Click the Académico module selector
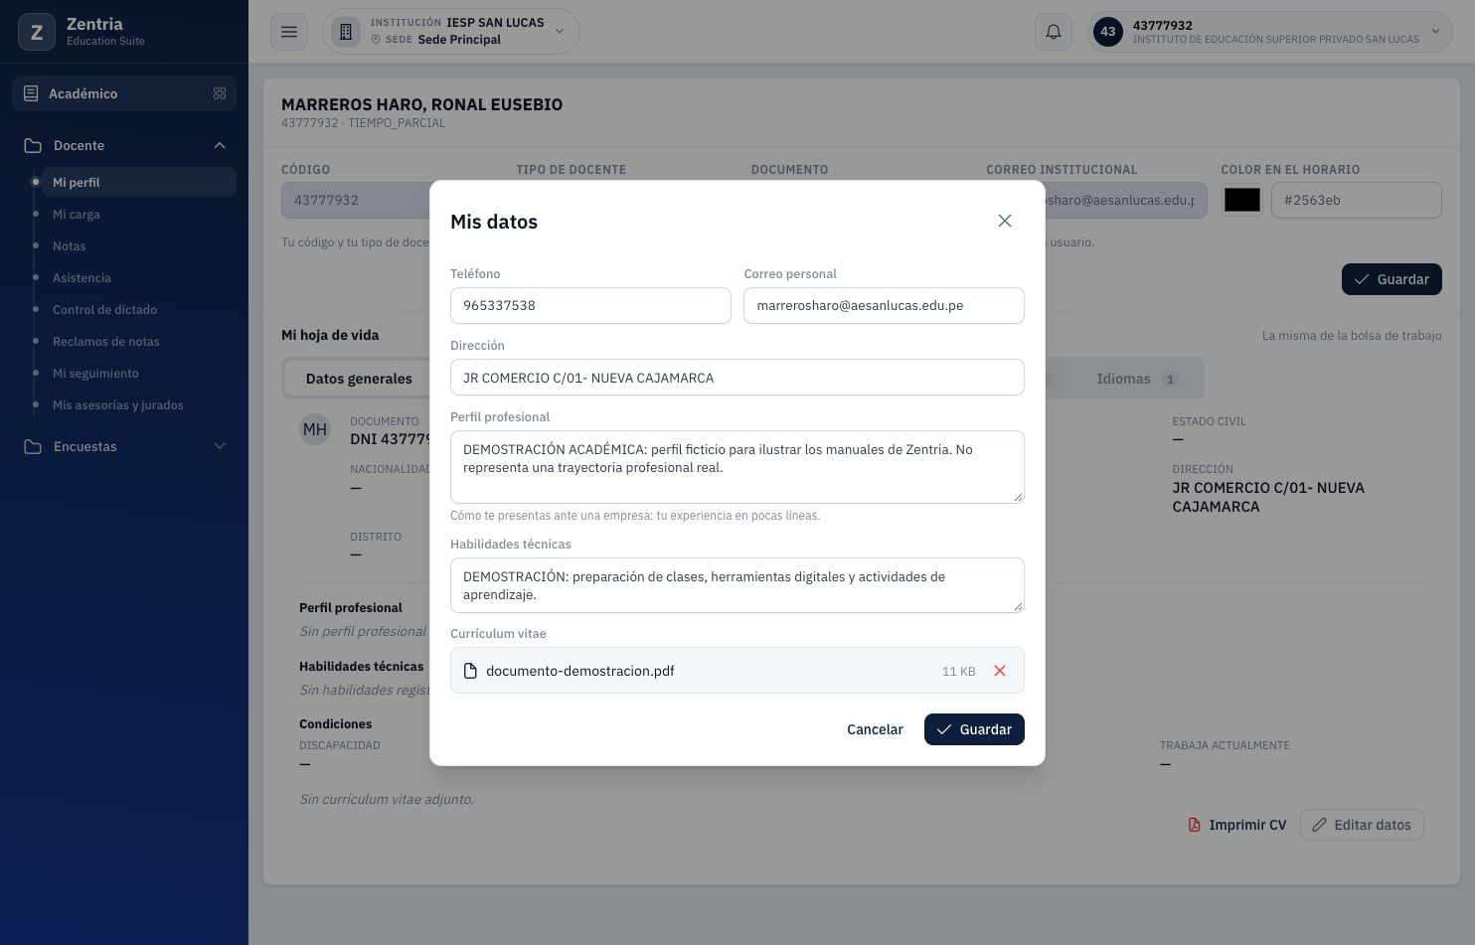The image size is (1475, 945). (124, 93)
